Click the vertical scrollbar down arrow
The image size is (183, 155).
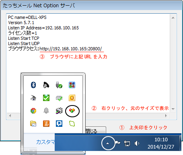(x=173, y=109)
